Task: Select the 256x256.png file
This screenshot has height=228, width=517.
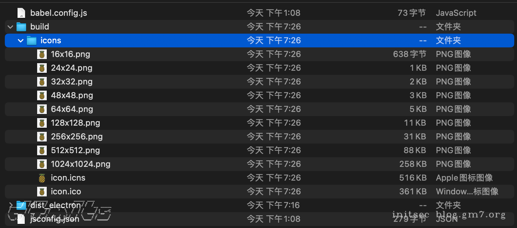Action: pos(77,137)
